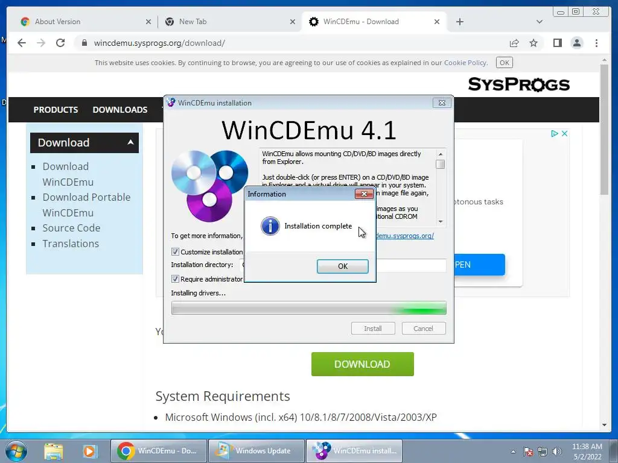The height and width of the screenshot is (463, 618).
Task: Open the sysprogs.org link in installer
Action: click(405, 236)
